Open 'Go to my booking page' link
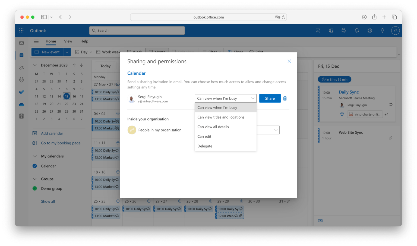Image resolution: width=417 pixels, height=246 pixels. (x=61, y=143)
